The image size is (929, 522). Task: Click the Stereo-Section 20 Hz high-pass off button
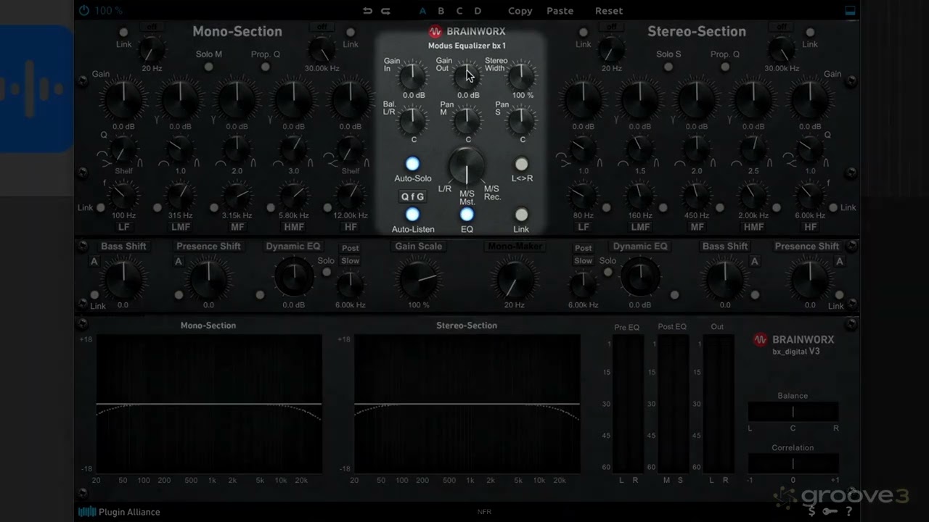(x=612, y=27)
